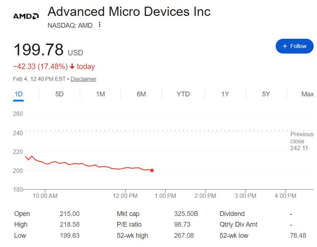Click the red current price dot on chart

pyautogui.click(x=152, y=171)
